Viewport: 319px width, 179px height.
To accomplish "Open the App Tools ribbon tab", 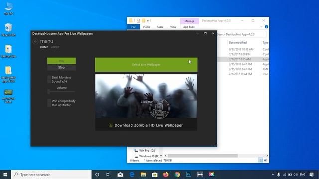I will click(189, 27).
